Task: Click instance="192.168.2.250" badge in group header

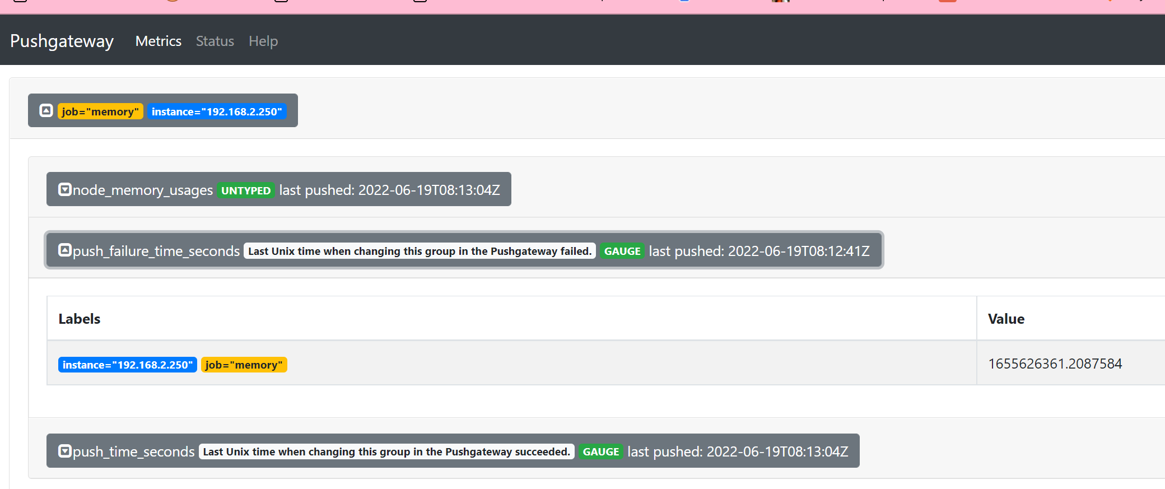Action: pos(217,111)
